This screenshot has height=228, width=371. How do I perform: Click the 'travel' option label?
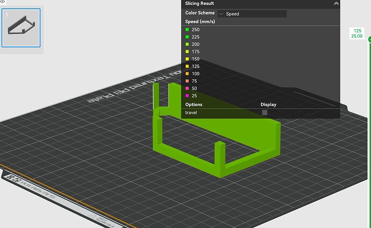tap(191, 112)
